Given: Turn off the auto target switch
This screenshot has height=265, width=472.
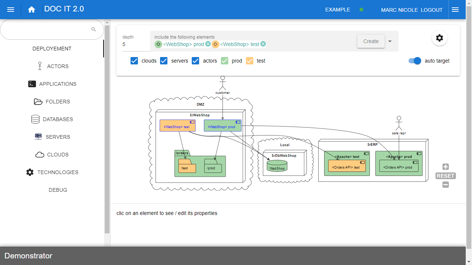Looking at the screenshot, I should 415,61.
